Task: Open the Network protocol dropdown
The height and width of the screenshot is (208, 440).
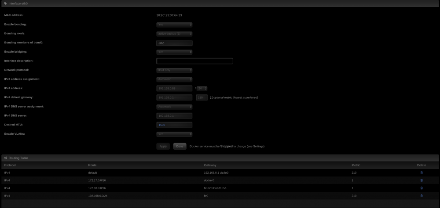Action: point(174,70)
